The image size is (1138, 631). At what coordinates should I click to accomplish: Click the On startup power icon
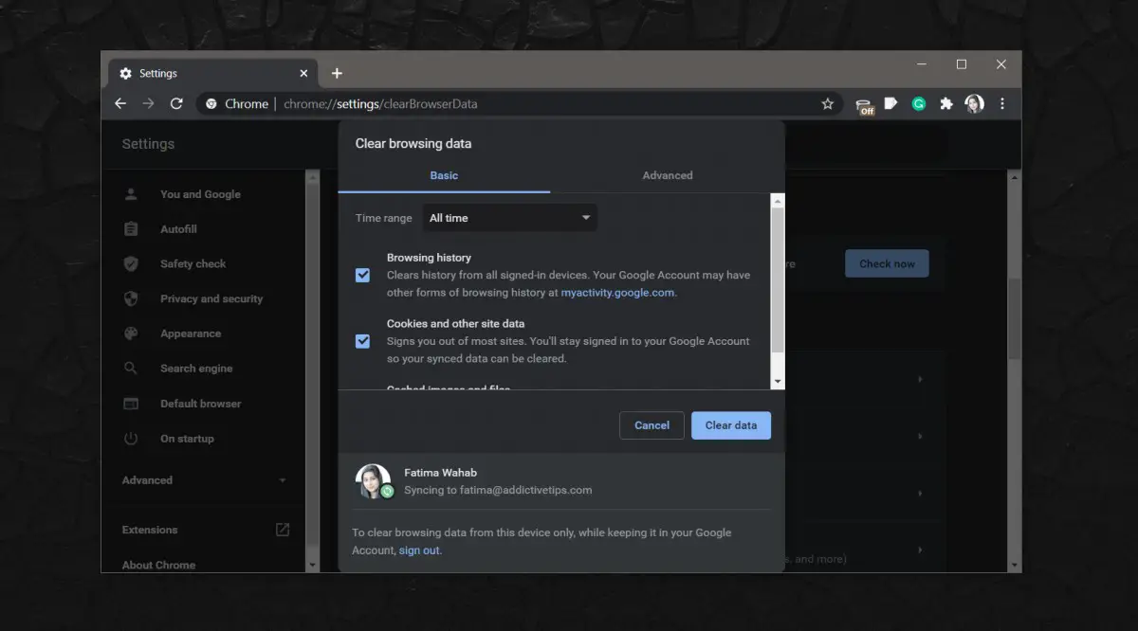point(131,439)
